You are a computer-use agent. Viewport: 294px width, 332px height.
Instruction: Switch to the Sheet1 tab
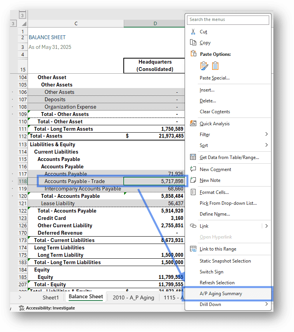pos(51,297)
